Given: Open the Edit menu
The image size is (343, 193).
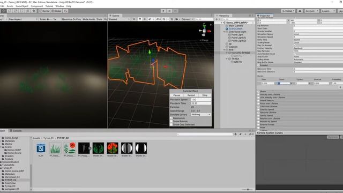Looking at the screenshot, I should click(2, 6).
